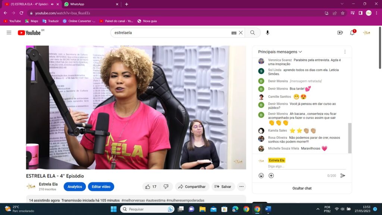
Task: Open the notifications bell
Action: coord(352,32)
